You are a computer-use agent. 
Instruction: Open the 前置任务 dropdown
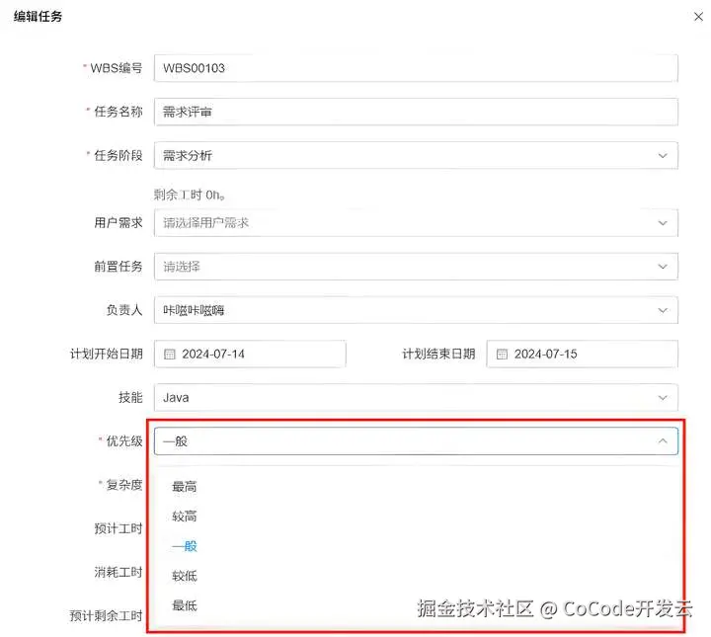coord(416,267)
